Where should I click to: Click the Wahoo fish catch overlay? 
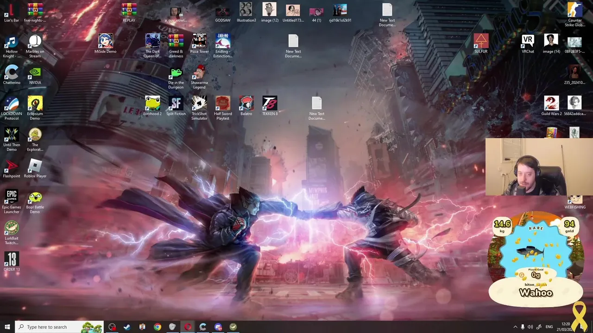click(x=536, y=260)
